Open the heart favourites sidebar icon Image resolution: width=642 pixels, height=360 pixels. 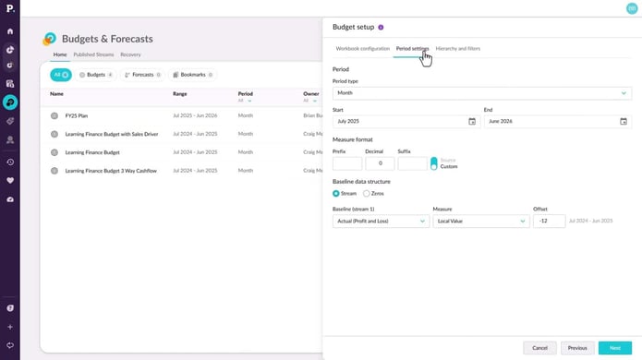pyautogui.click(x=10, y=180)
